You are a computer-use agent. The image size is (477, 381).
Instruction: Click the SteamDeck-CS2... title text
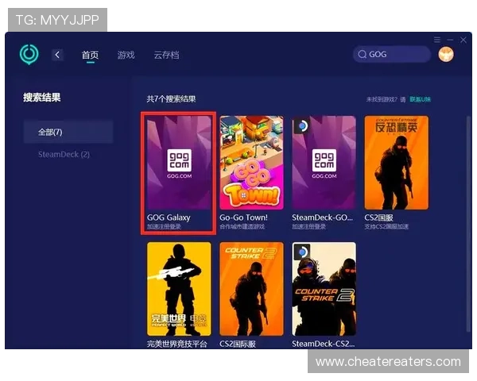pos(323,344)
